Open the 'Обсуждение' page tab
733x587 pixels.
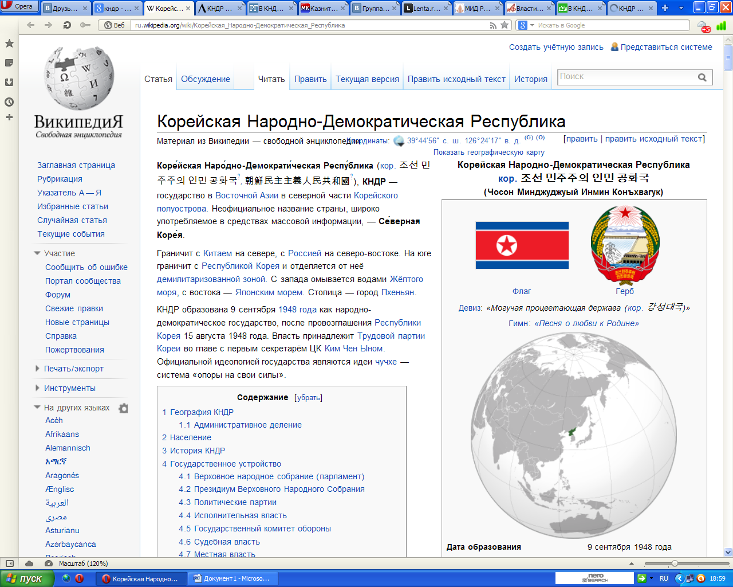206,79
